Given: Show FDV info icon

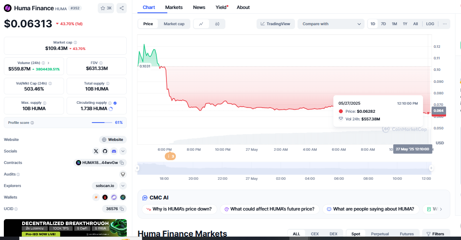Looking at the screenshot, I should tap(101, 63).
